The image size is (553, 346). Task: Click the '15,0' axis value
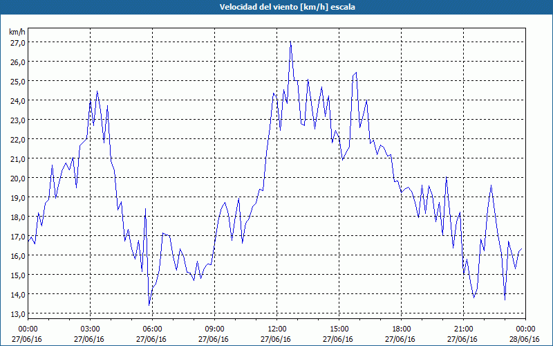pyautogui.click(x=17, y=275)
